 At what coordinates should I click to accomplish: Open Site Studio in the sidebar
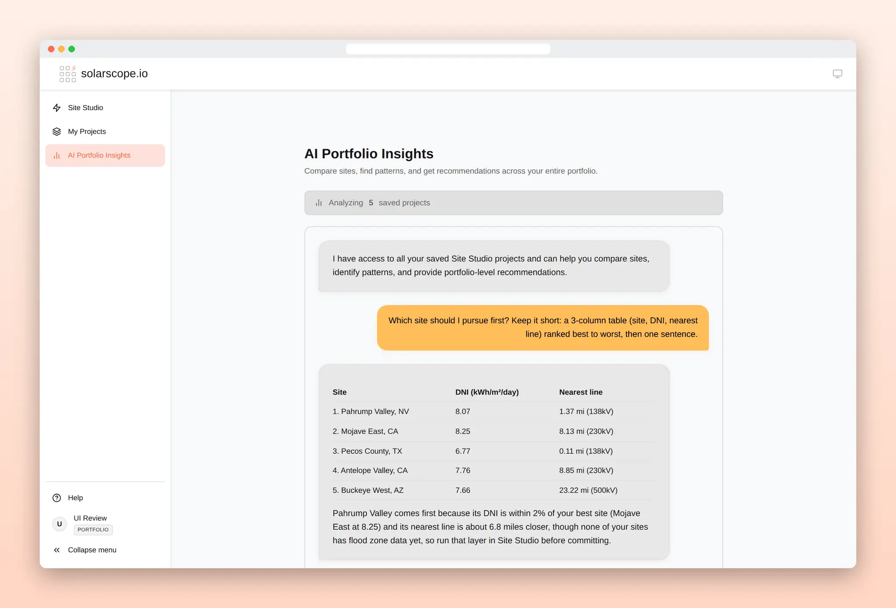105,108
